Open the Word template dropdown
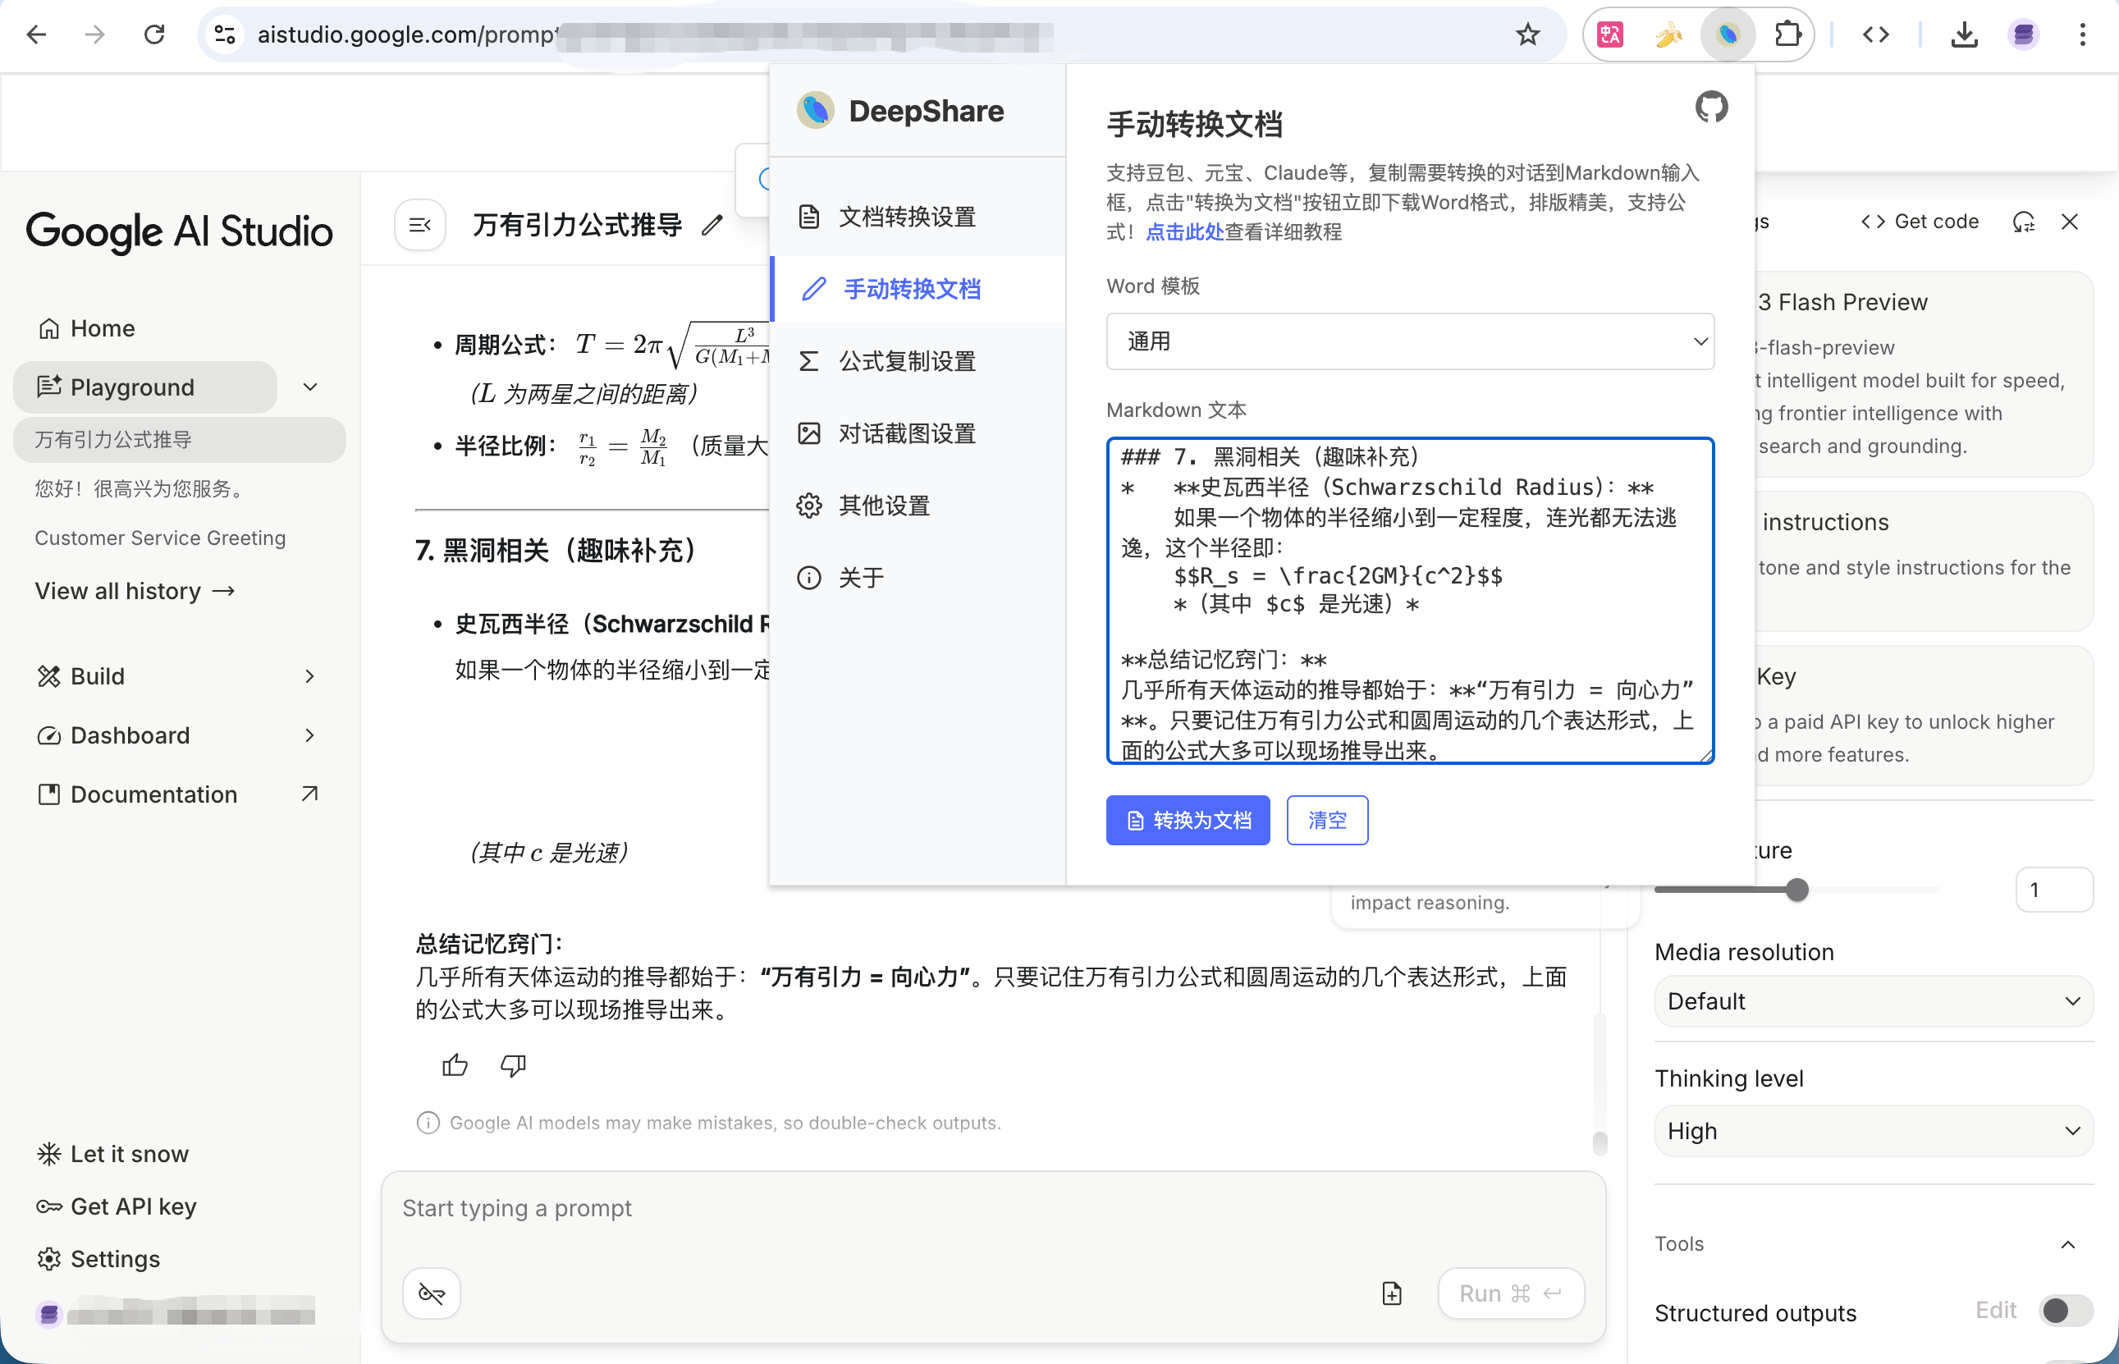 1409,341
